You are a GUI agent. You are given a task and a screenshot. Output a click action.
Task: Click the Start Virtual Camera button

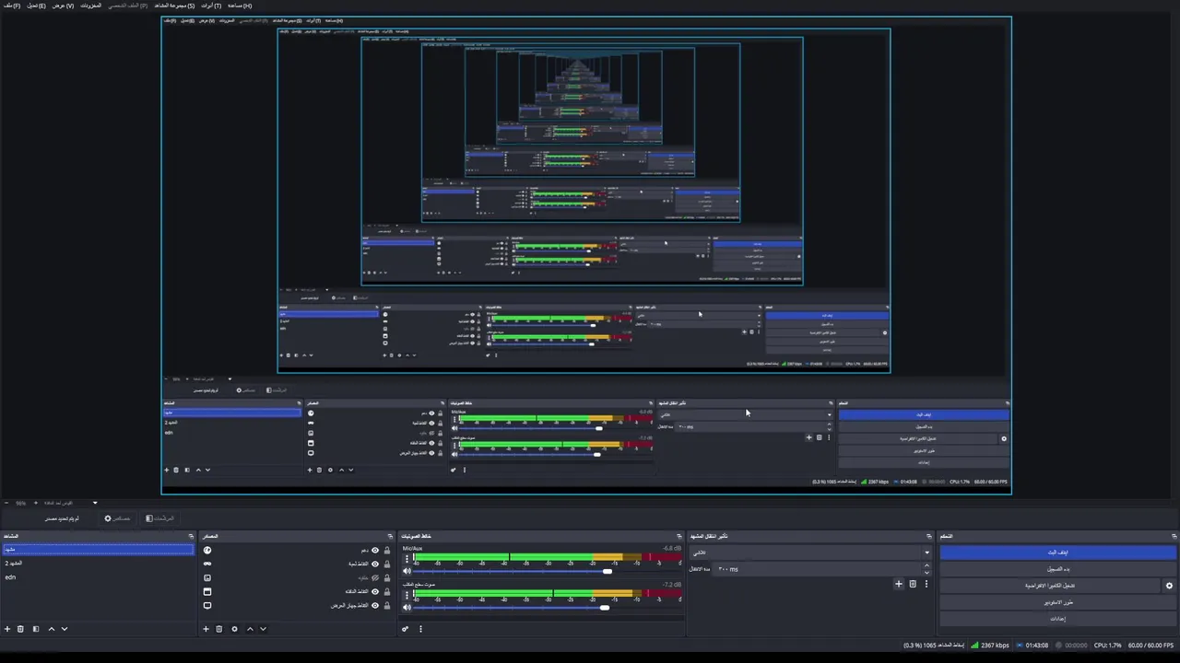click(x=1050, y=586)
